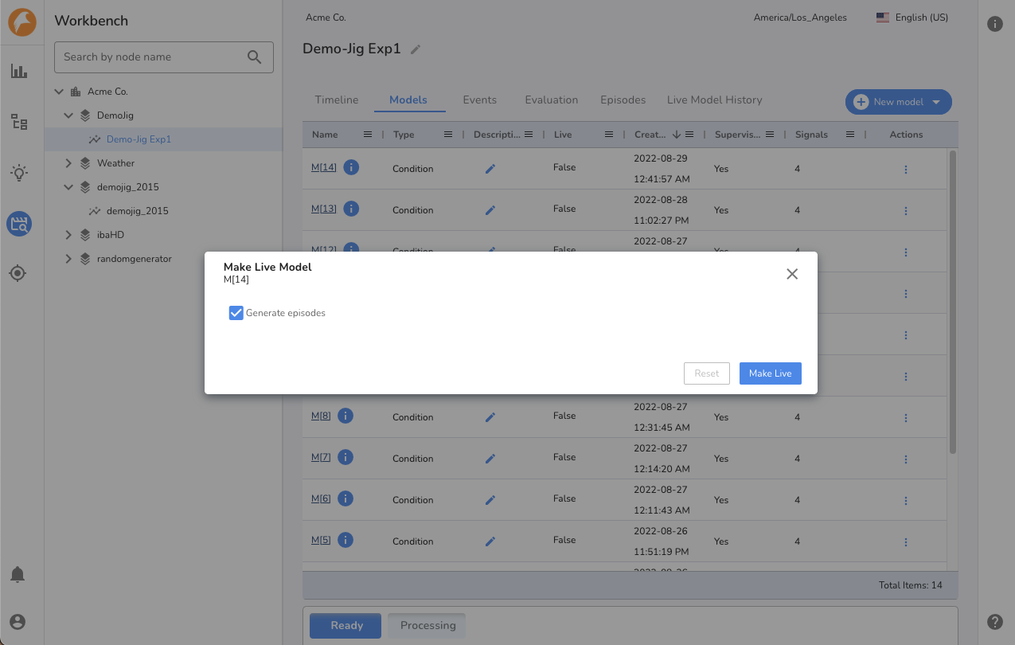Edit description of model M[13]
This screenshot has width=1015, height=645.
click(x=490, y=210)
